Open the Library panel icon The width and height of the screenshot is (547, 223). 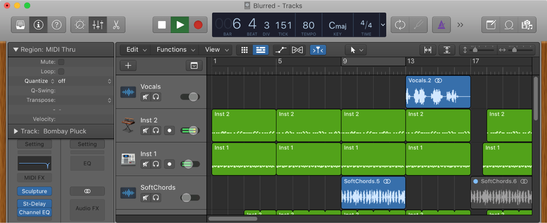point(20,25)
